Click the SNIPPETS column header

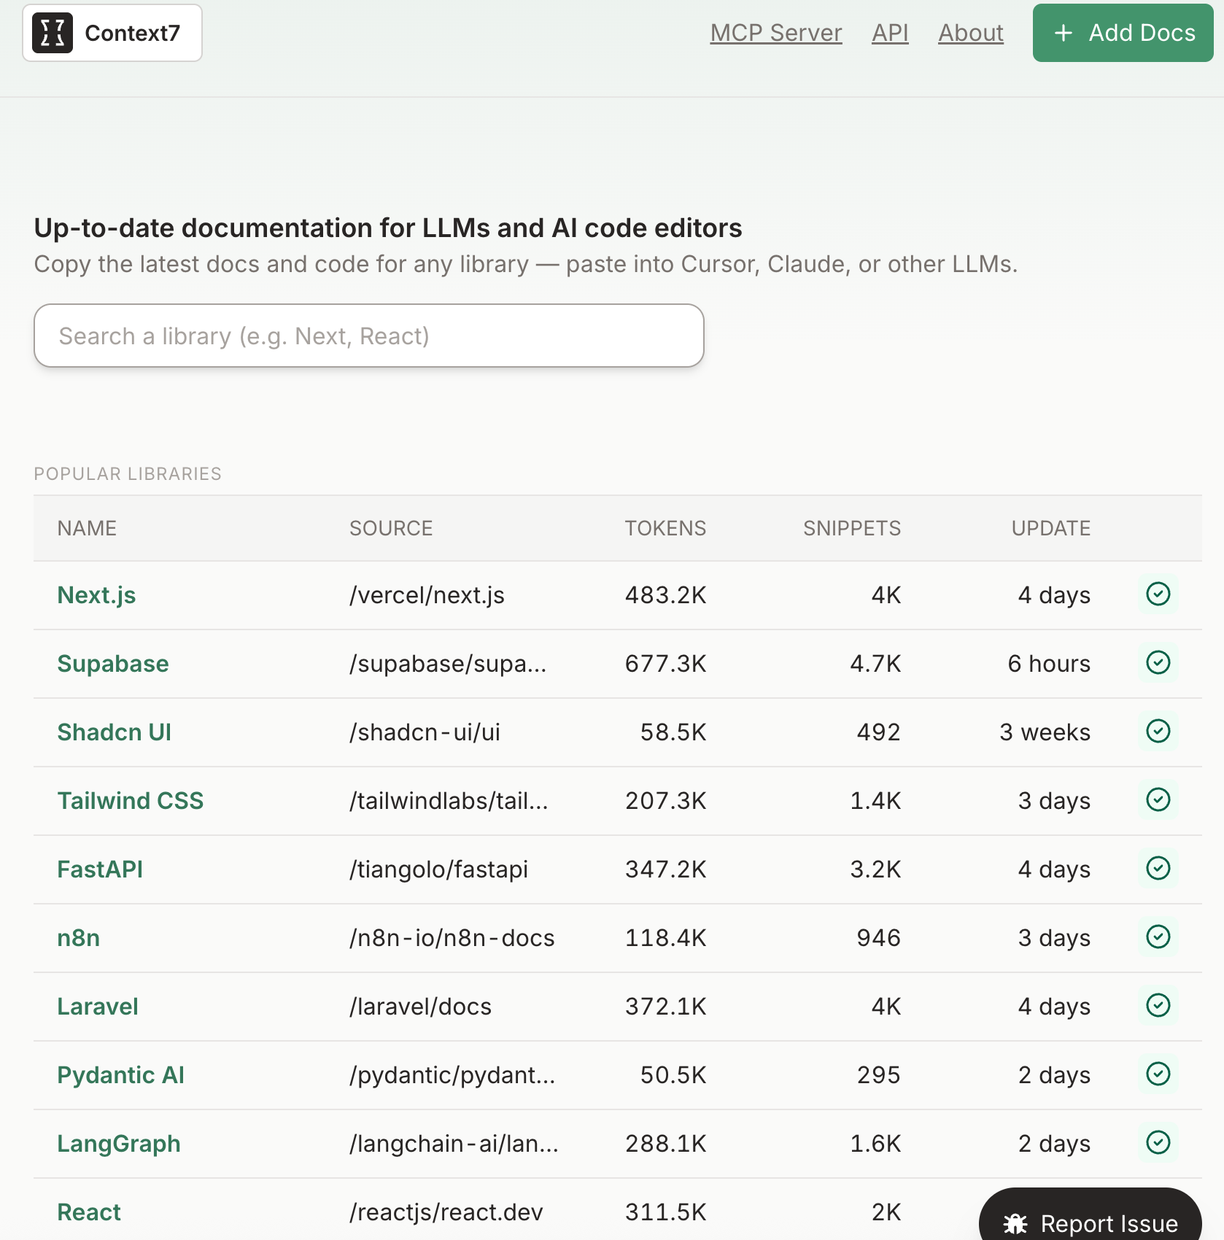pos(852,528)
